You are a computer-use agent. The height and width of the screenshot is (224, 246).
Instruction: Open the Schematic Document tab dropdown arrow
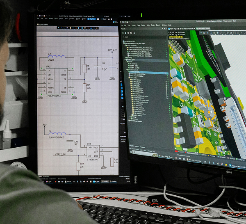tap(194, 29)
